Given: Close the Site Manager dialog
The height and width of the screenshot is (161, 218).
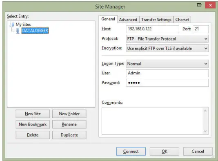Looking at the screenshot, I should [210, 5].
